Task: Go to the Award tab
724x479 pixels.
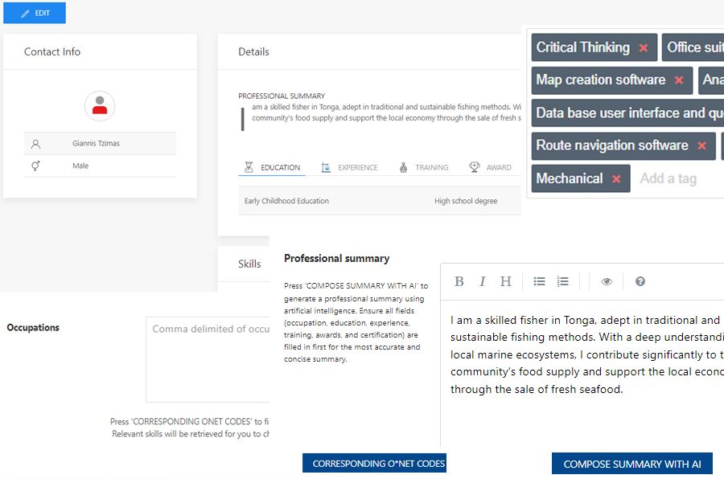Action: click(x=490, y=167)
